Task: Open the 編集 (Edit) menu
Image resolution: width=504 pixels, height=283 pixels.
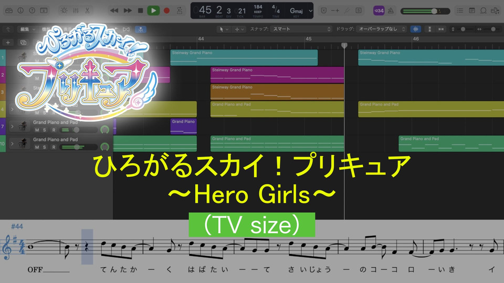Action: click(27, 29)
